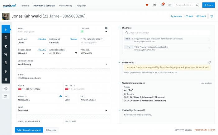Click Patientenakte löschen link

205,130
